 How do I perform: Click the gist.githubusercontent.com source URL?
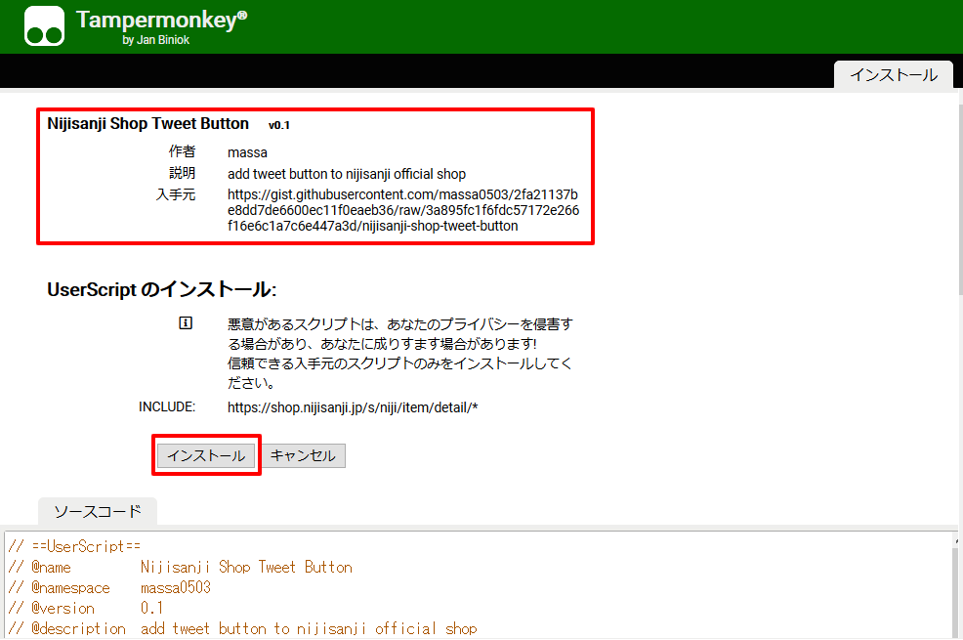click(402, 210)
